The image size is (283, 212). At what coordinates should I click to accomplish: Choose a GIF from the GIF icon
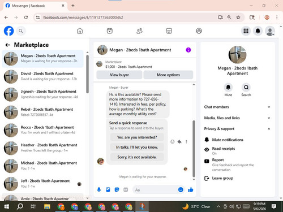(x=126, y=189)
